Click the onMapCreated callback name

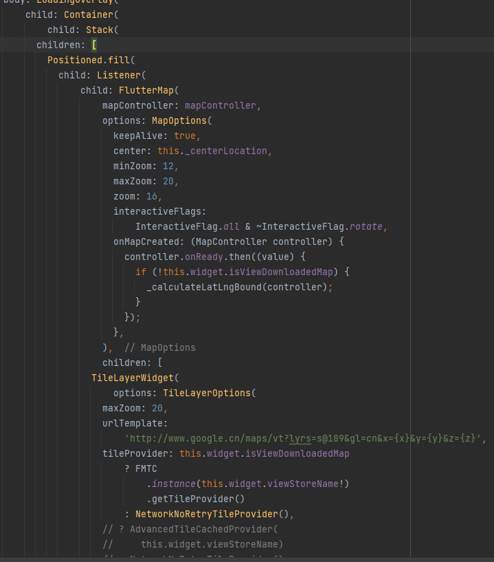[x=146, y=241]
